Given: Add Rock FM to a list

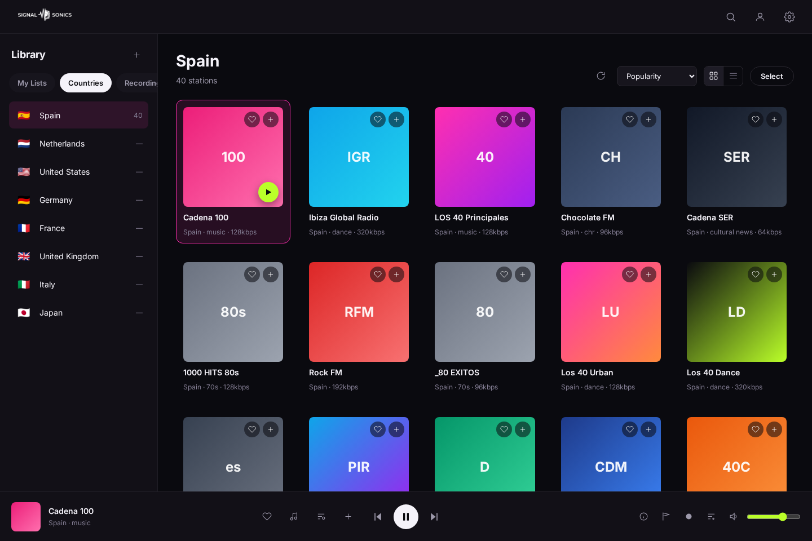Looking at the screenshot, I should click(x=396, y=274).
